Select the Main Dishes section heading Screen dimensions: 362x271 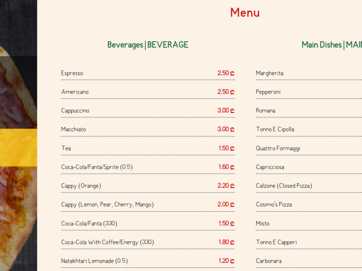coord(332,45)
